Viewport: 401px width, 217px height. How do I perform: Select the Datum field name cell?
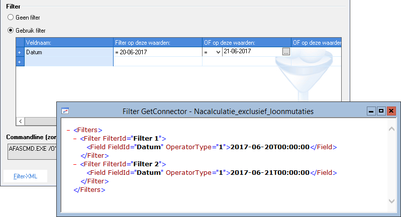(x=69, y=52)
